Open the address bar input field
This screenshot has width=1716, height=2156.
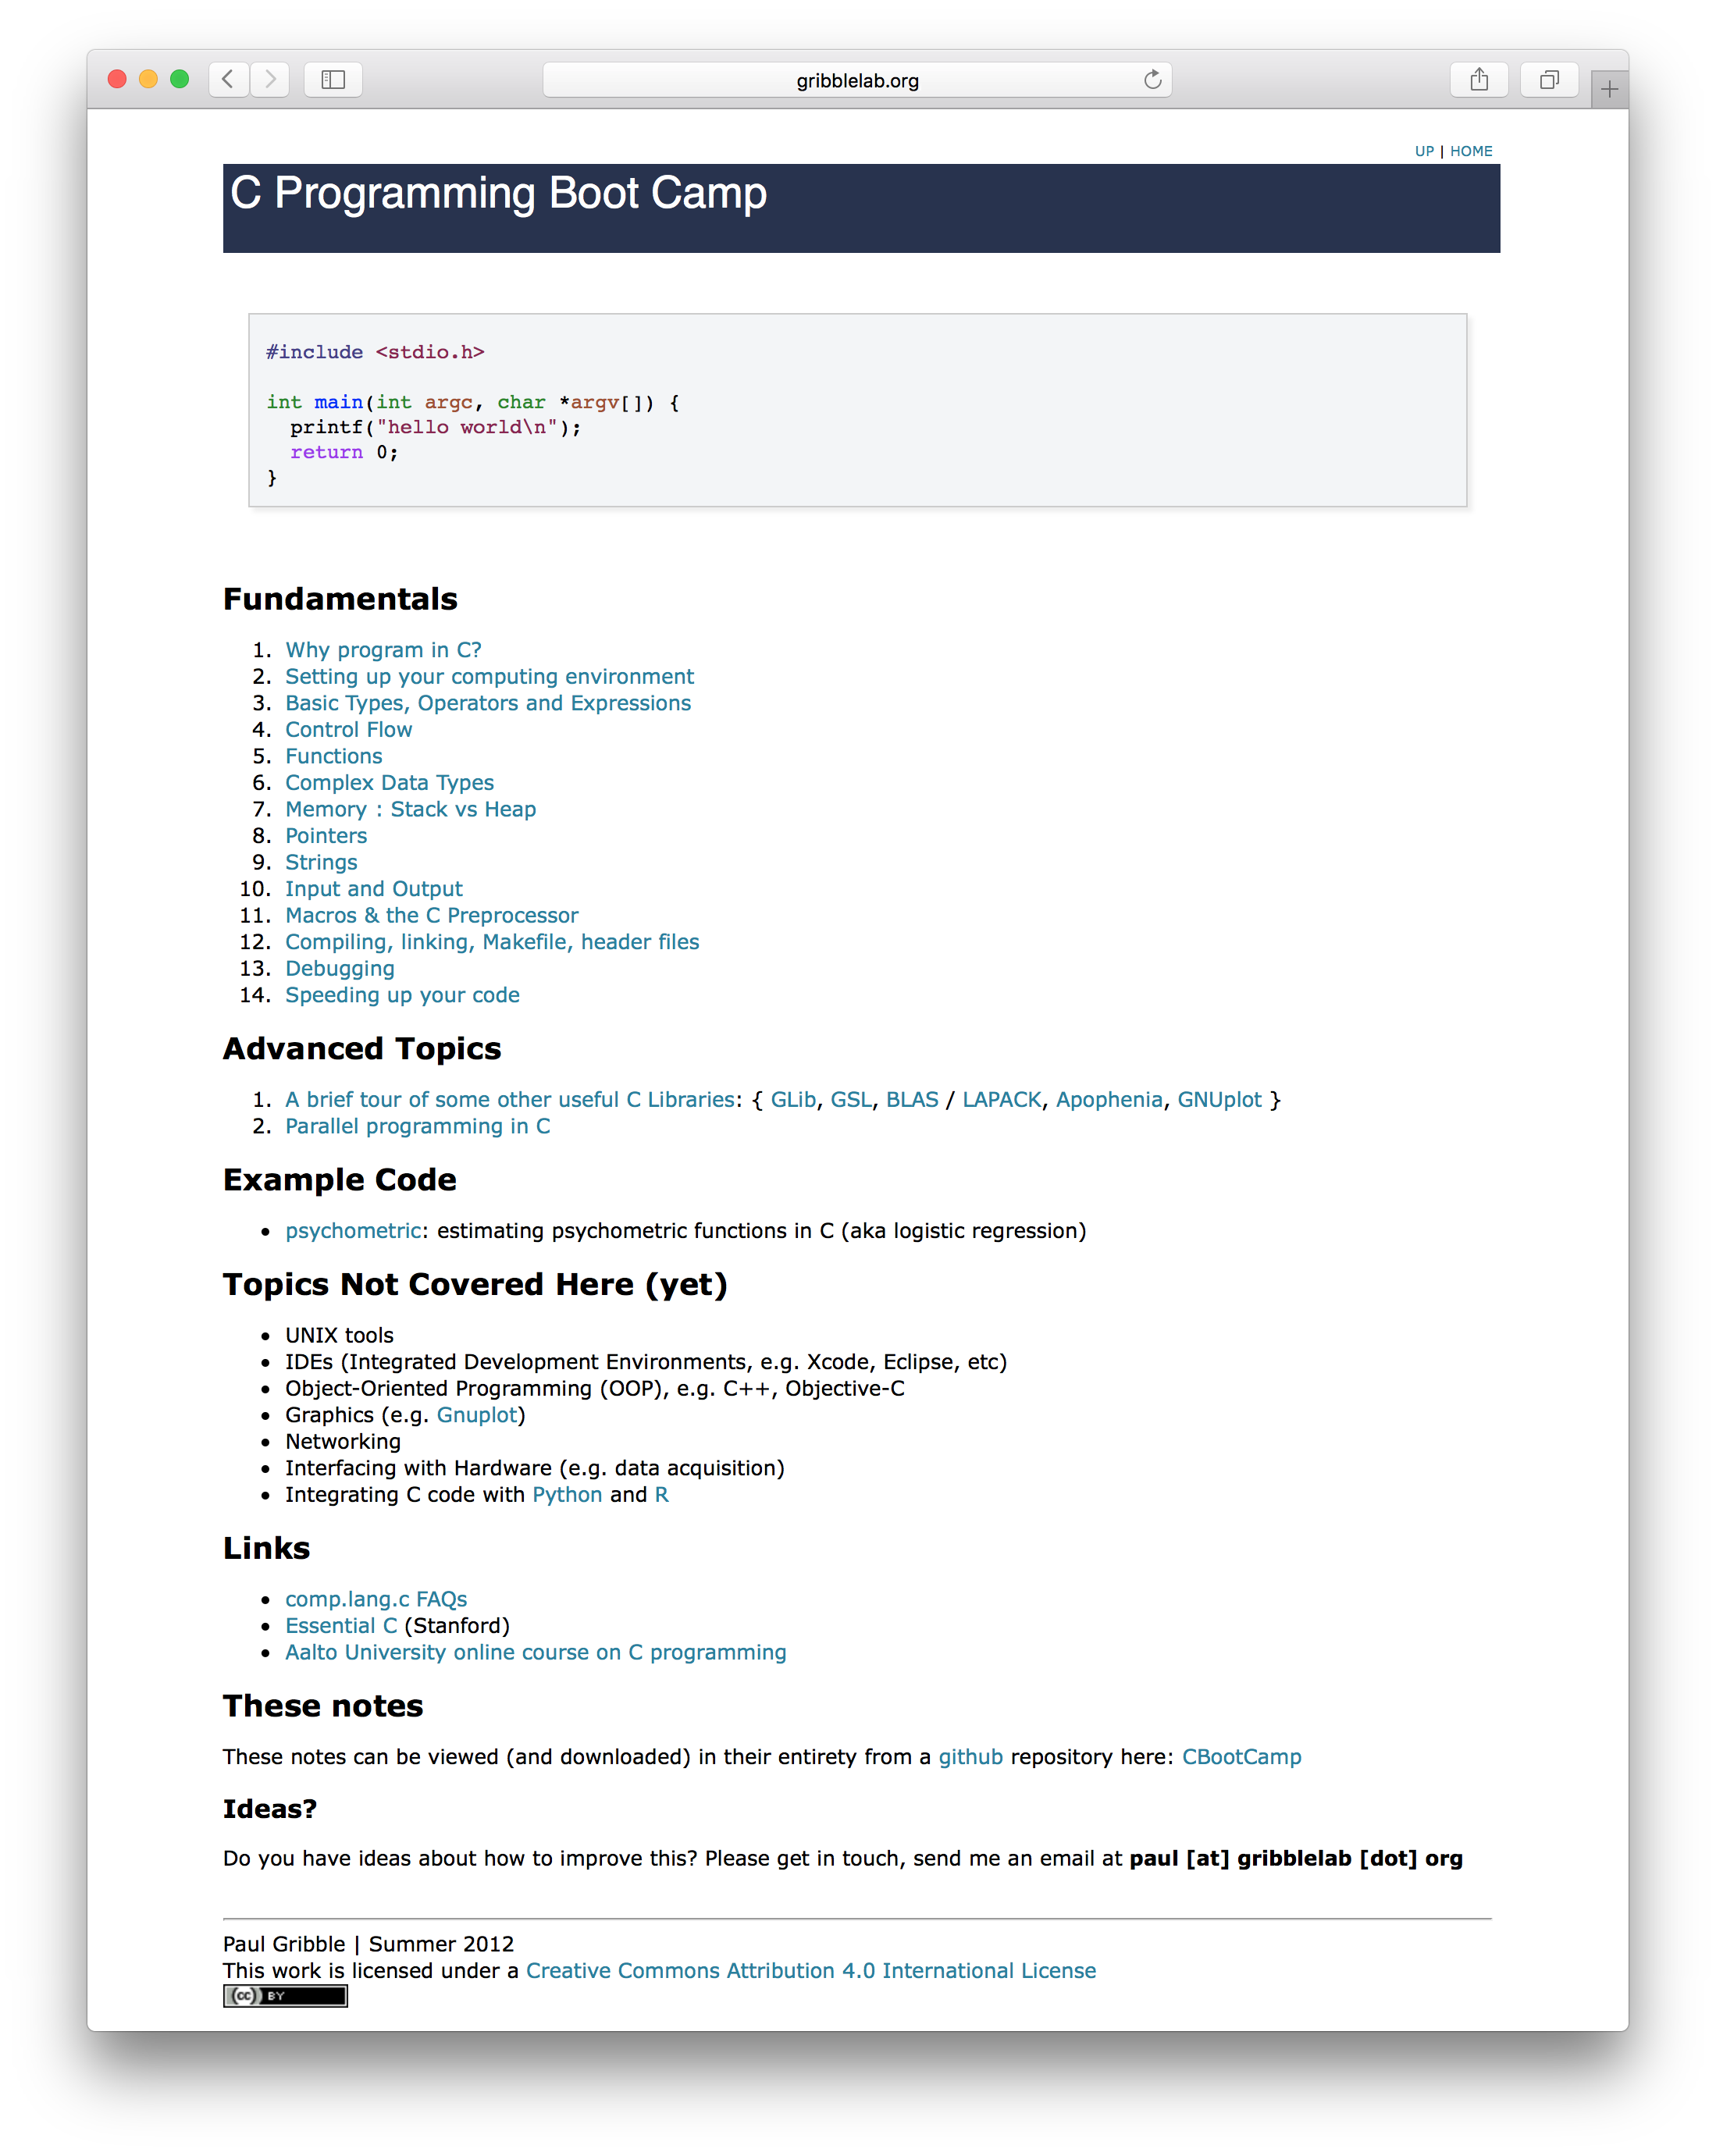(860, 79)
